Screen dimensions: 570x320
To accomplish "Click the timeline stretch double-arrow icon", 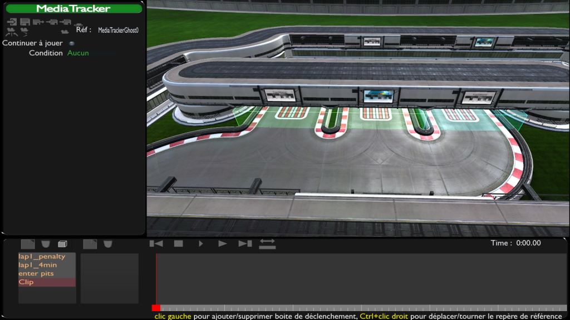I will [x=267, y=244].
